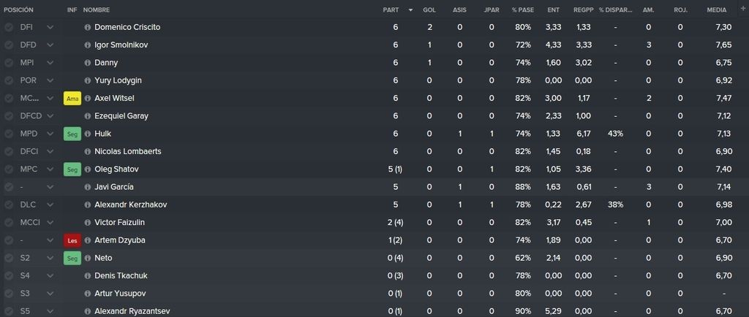Click Oleg Shatov's green Seg badge
Screen dimensions: 749x317
72,169
